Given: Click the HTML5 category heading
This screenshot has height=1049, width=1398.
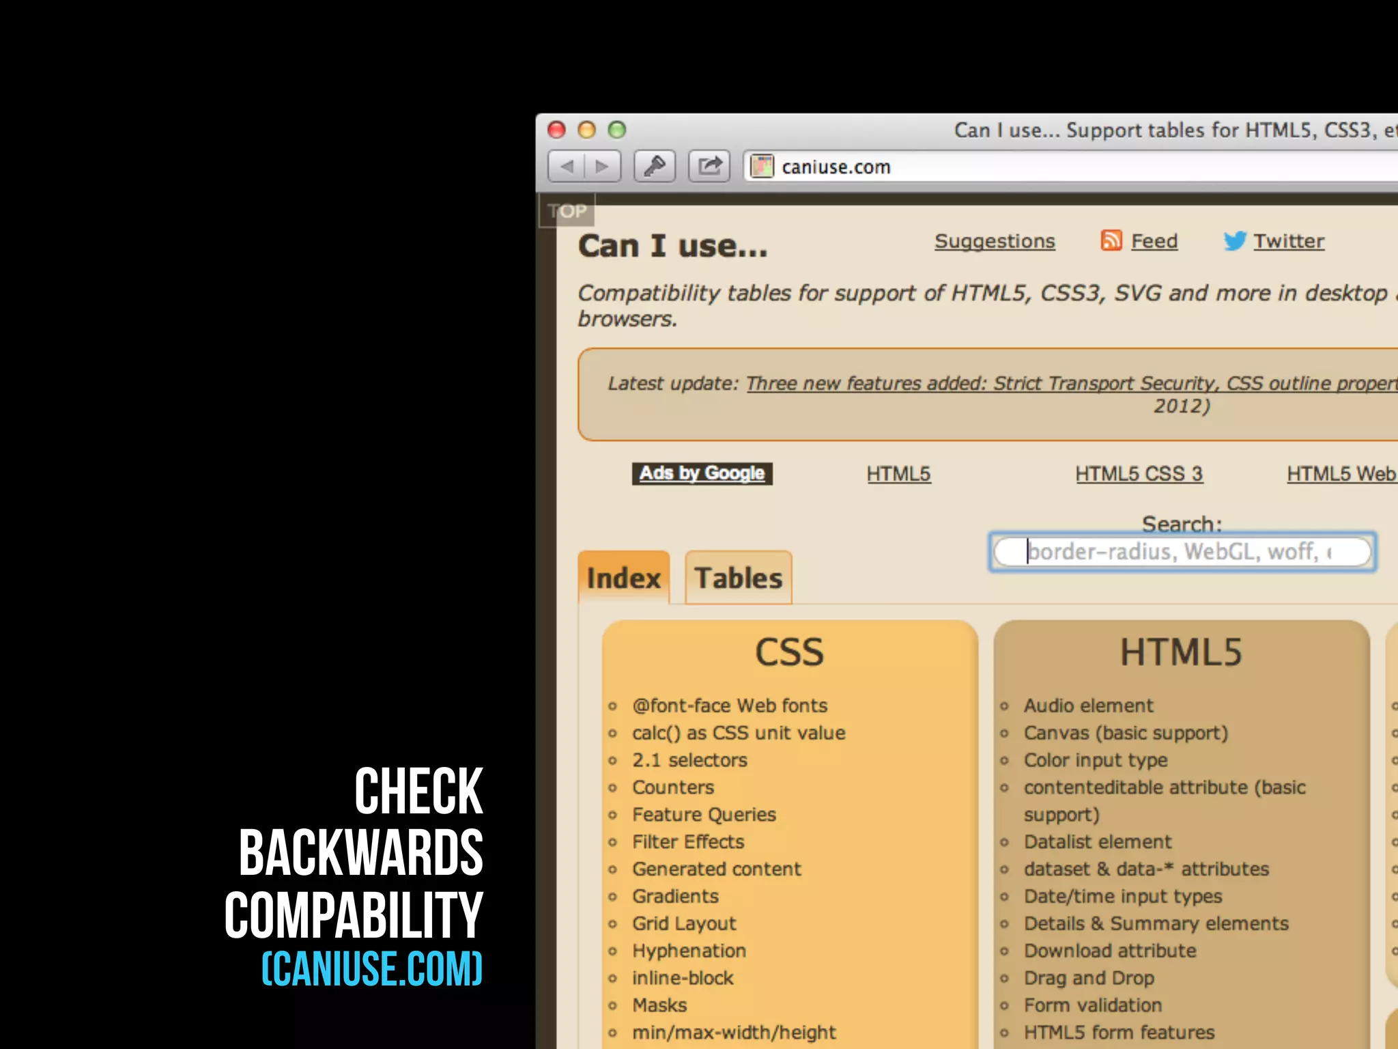Looking at the screenshot, I should 1181,652.
